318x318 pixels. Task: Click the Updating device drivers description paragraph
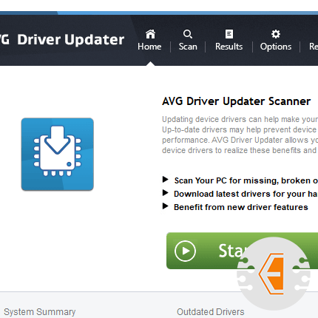coord(240,135)
